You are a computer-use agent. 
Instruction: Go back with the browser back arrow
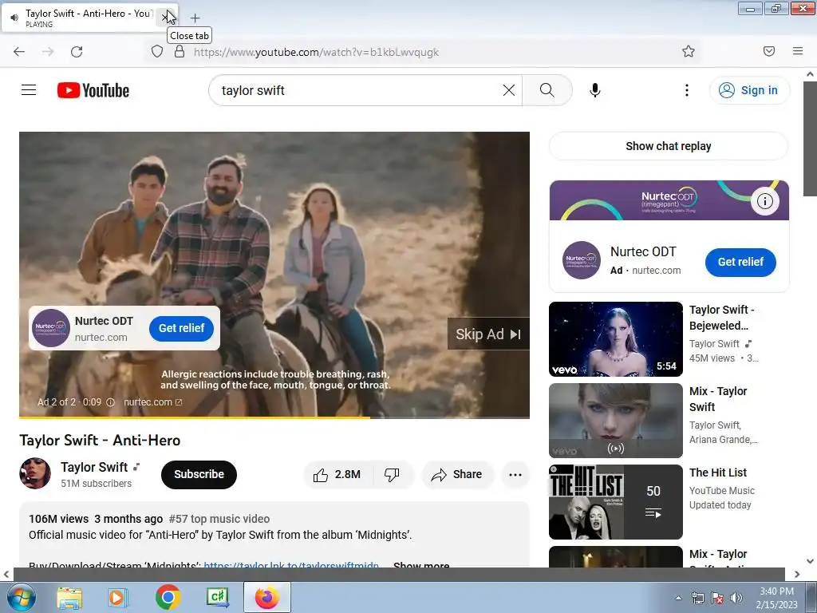click(x=19, y=52)
